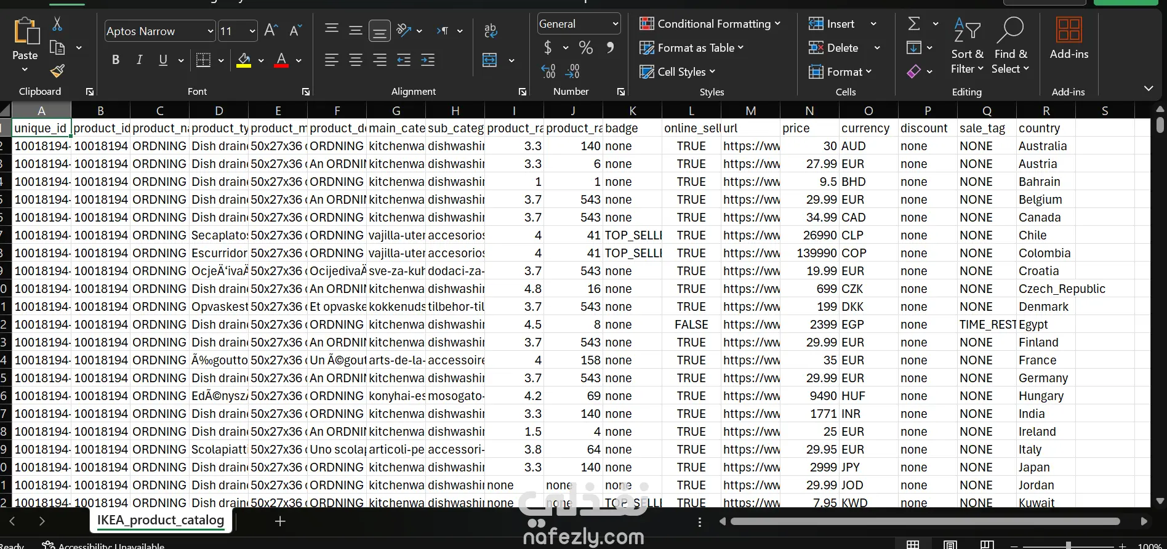Click the unique_id header cell
This screenshot has height=549, width=1167.
point(41,128)
